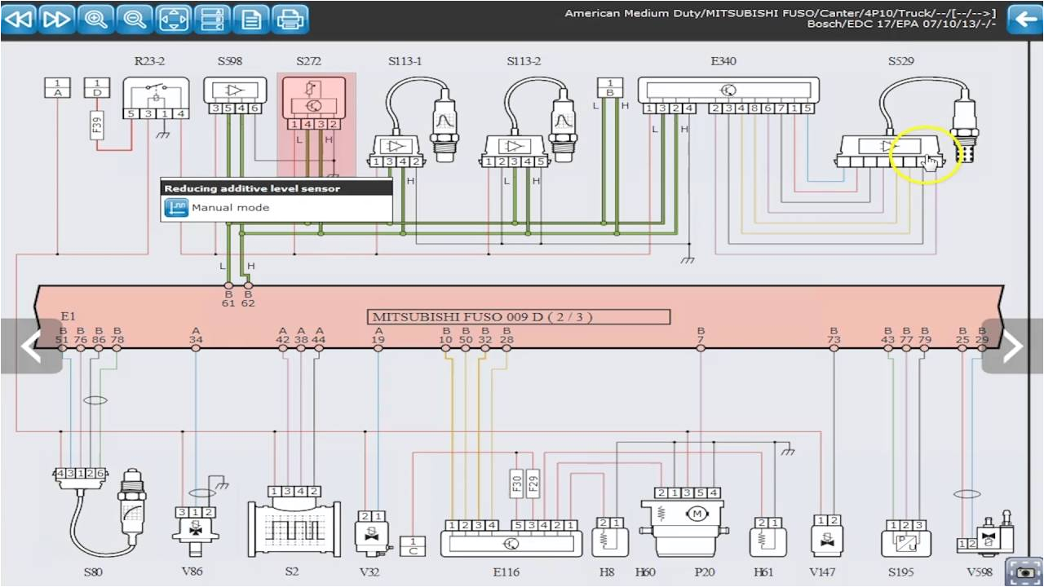
Task: Activate the pan/fit-to-screen tool
Action: click(173, 19)
